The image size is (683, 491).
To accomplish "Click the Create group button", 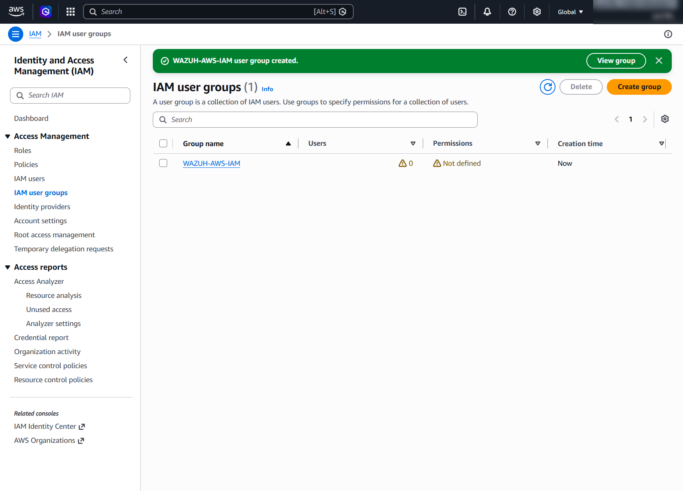I will click(x=639, y=87).
